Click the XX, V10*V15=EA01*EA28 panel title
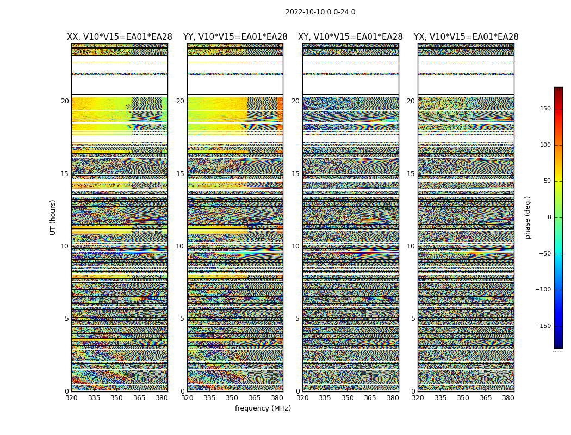Image resolution: width=571 pixels, height=435 pixels. pos(120,37)
